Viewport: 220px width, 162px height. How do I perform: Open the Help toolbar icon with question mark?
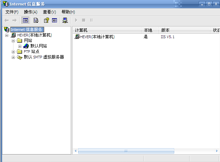pyautogui.click(x=47, y=20)
